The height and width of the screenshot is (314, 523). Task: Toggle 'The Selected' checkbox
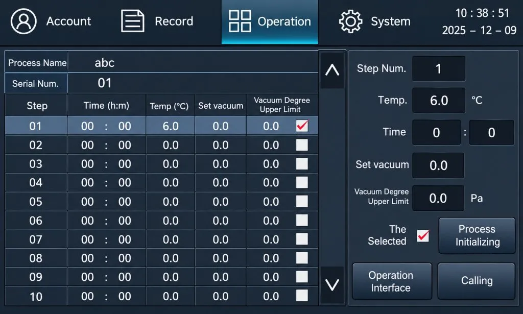(x=423, y=236)
